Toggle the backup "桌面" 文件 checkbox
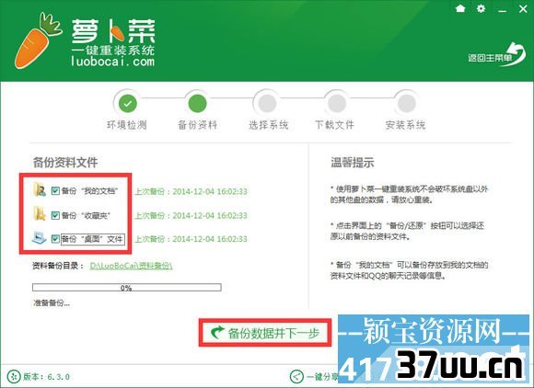The width and height of the screenshot is (534, 388). pos(55,239)
